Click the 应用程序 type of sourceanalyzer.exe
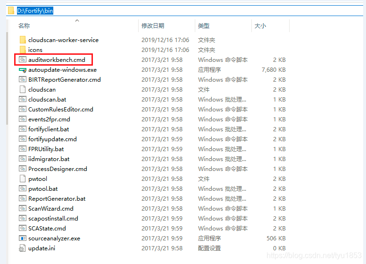This screenshot has width=366, height=264. (209, 238)
